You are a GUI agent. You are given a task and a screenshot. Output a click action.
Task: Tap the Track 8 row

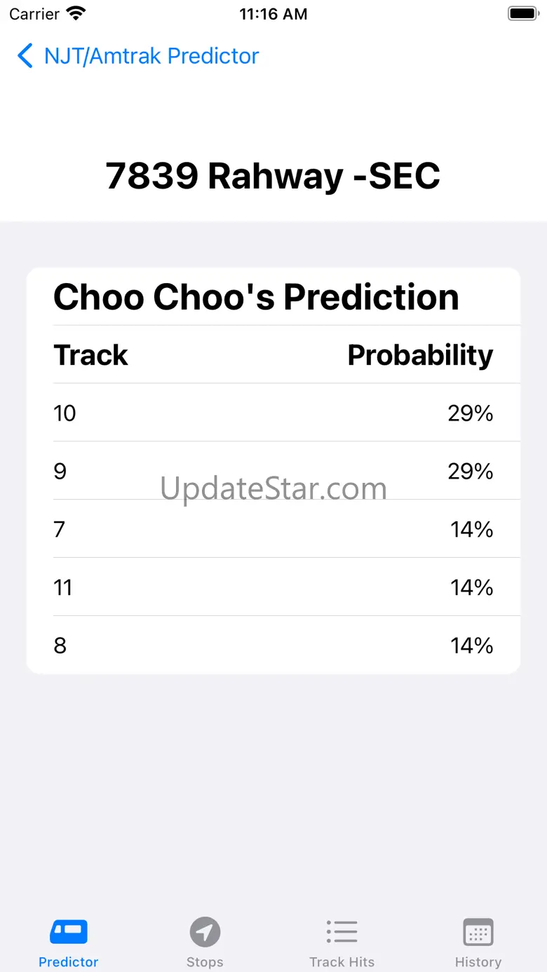(273, 645)
